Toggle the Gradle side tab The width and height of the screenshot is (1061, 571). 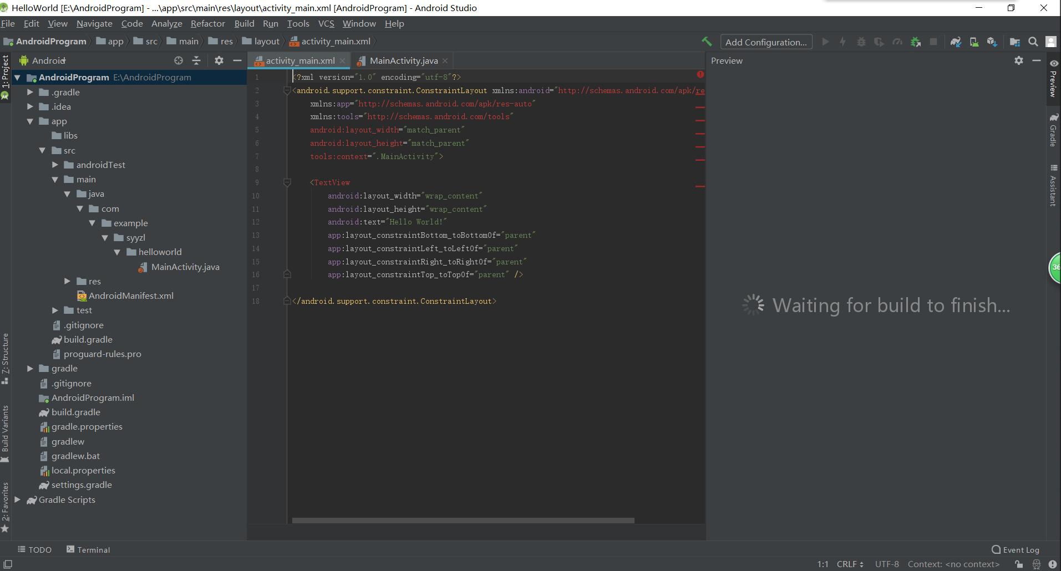(1053, 130)
